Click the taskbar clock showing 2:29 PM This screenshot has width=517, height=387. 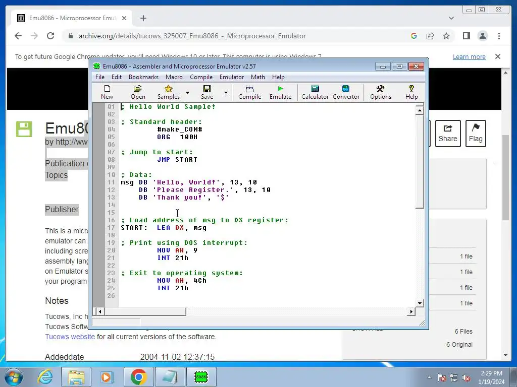pos(491,377)
